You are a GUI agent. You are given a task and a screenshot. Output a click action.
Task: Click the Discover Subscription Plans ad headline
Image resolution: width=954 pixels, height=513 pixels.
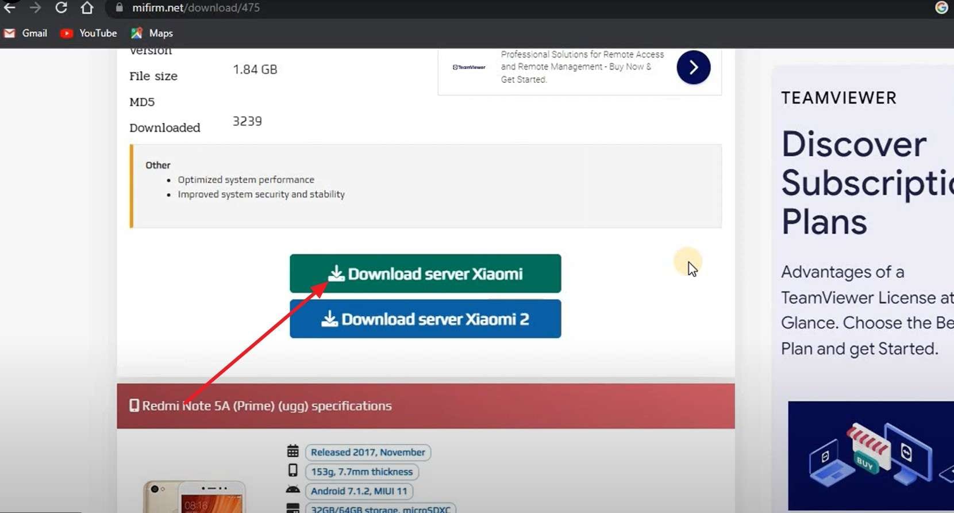click(x=867, y=182)
